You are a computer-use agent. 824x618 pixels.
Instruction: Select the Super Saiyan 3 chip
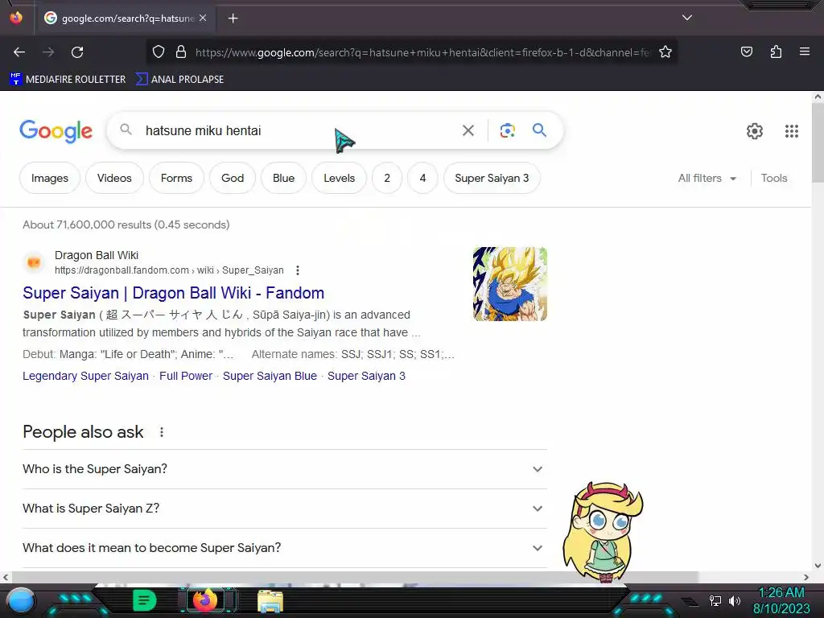click(492, 178)
